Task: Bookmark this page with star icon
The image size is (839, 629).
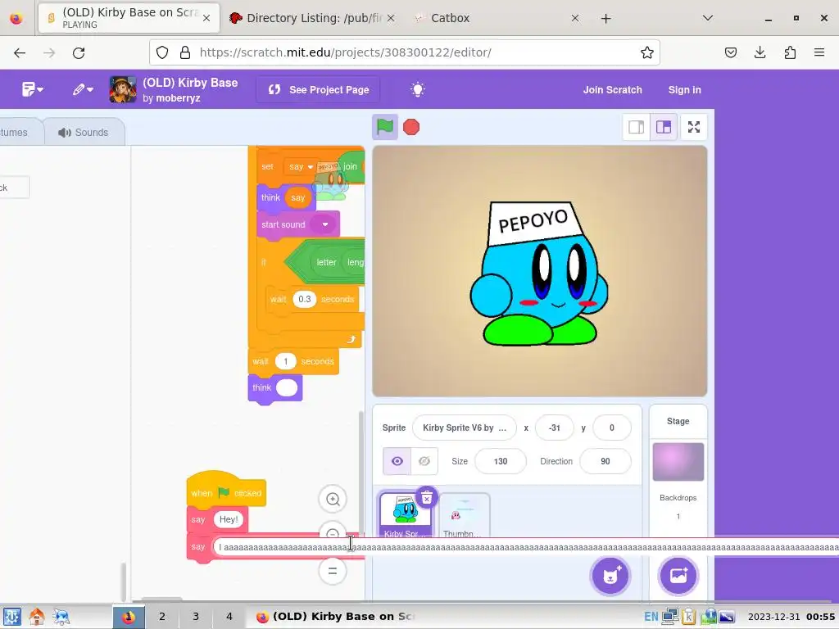Action: (647, 52)
